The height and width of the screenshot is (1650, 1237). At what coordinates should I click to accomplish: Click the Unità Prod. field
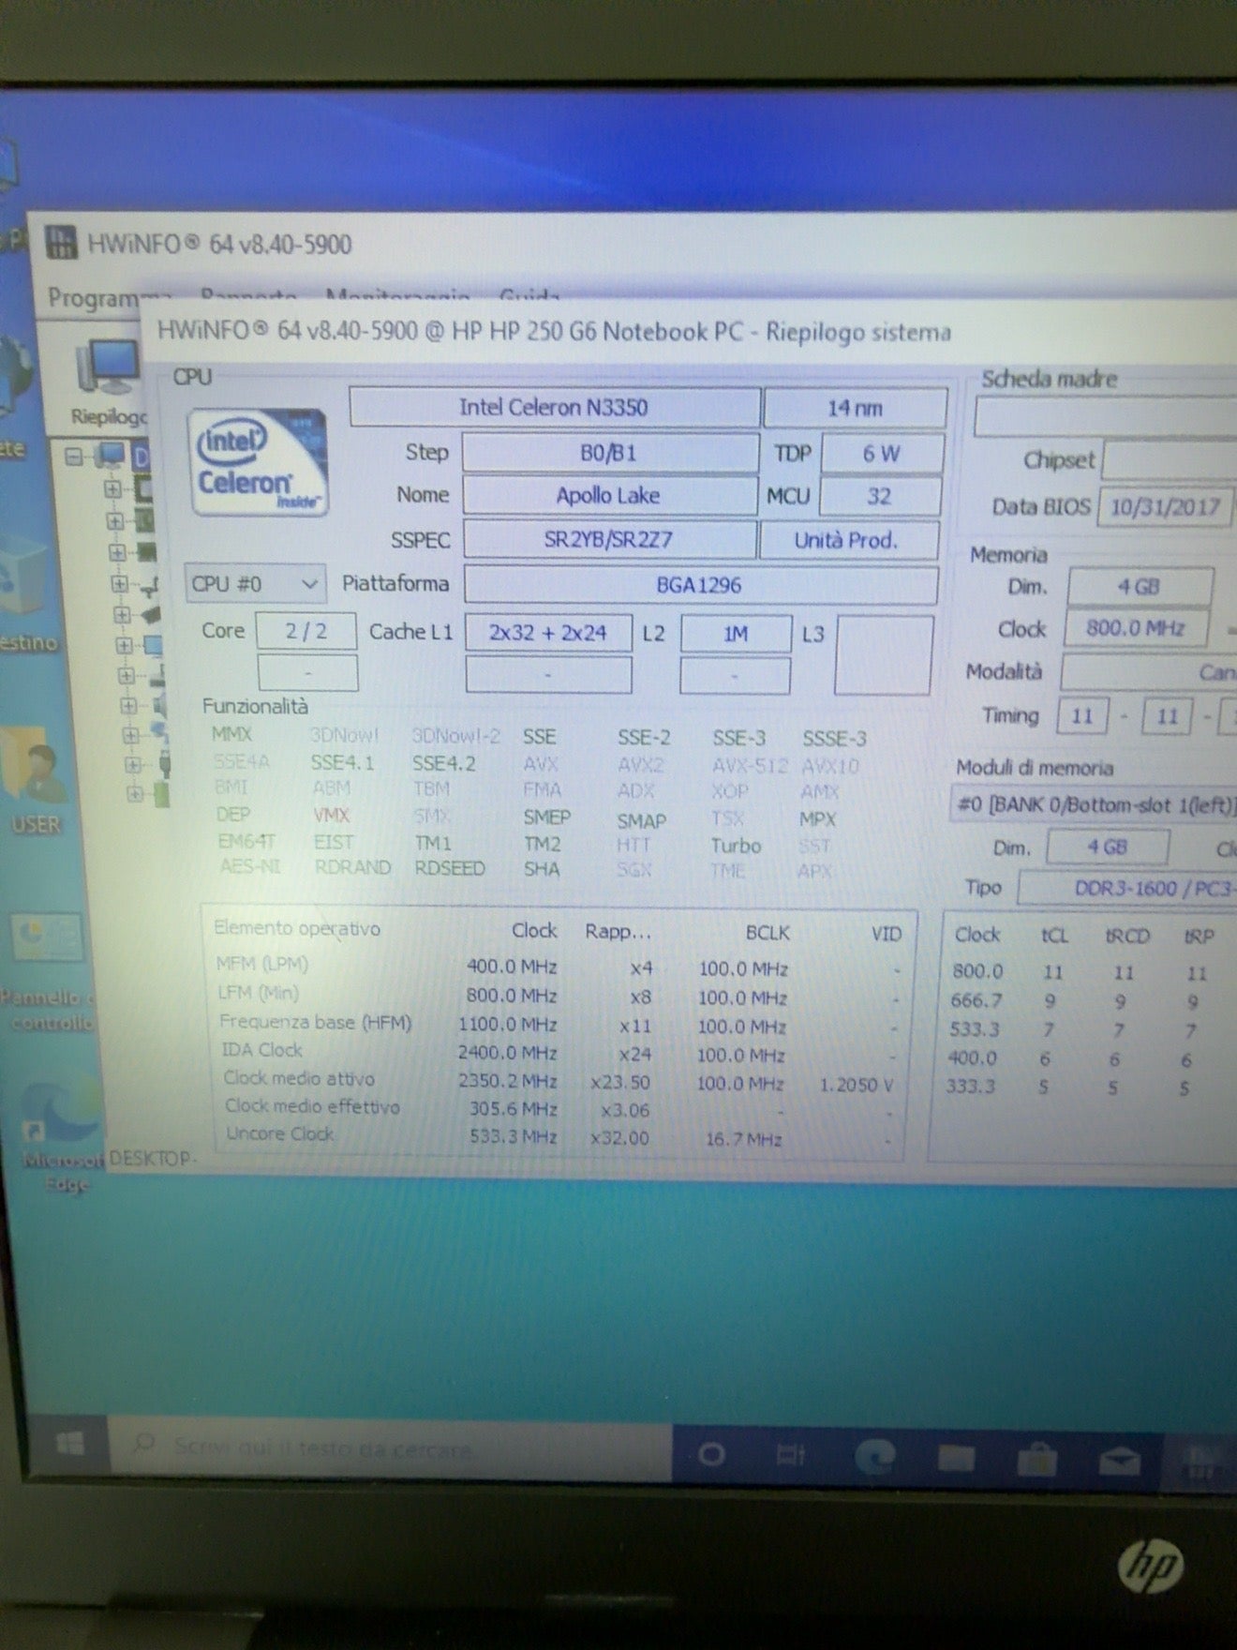(x=848, y=540)
